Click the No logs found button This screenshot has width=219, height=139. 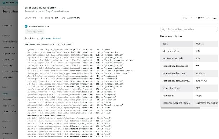coord(35,32)
